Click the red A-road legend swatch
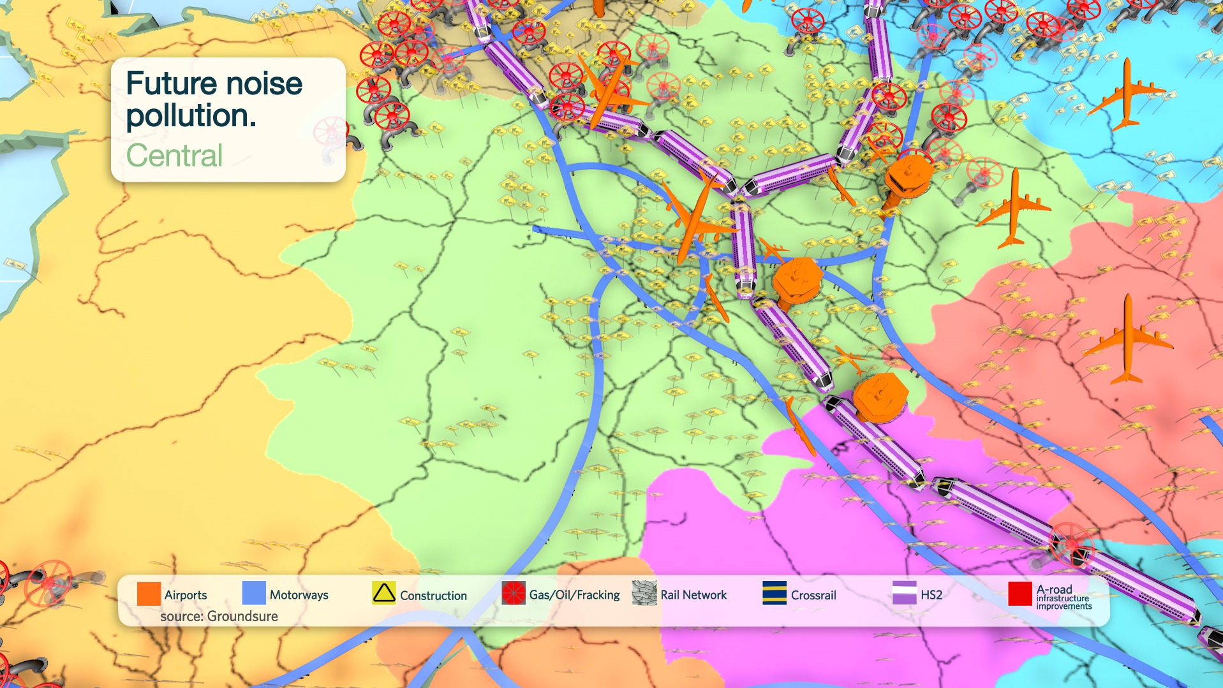1223x688 pixels. (1019, 594)
